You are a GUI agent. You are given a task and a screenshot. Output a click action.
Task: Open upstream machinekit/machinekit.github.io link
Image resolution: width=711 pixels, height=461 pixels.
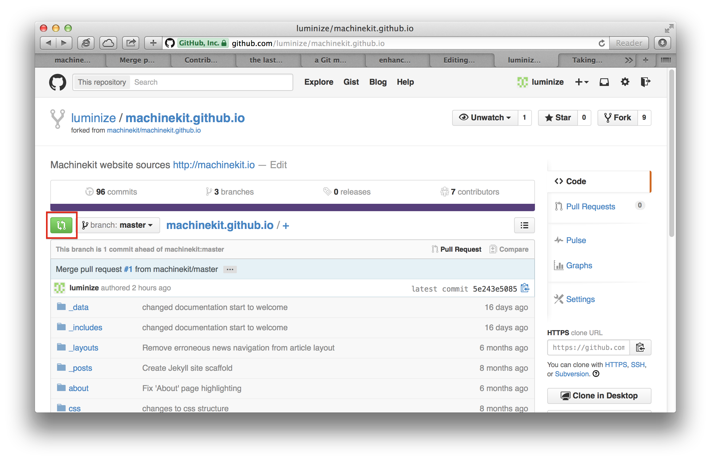pyautogui.click(x=154, y=130)
